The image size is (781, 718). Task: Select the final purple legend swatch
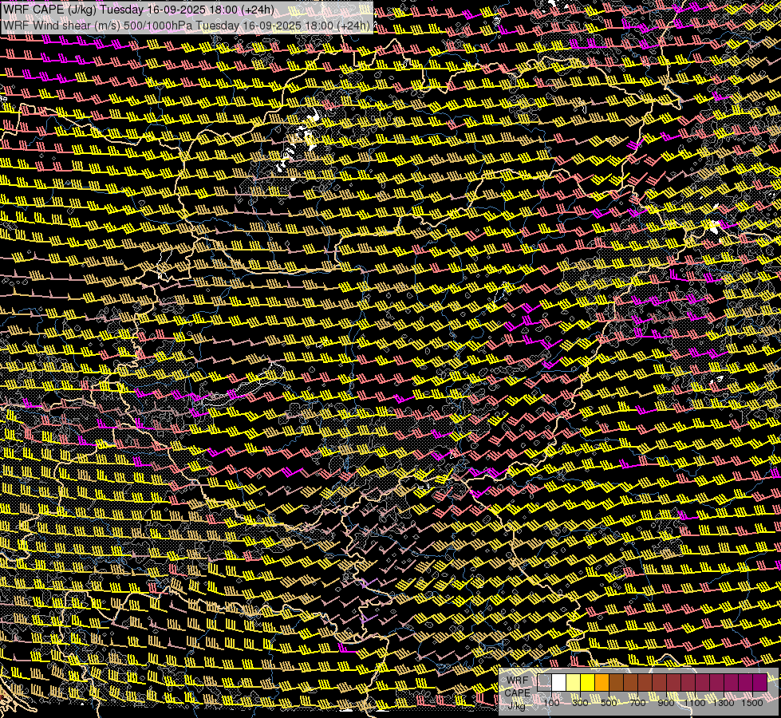point(759,682)
